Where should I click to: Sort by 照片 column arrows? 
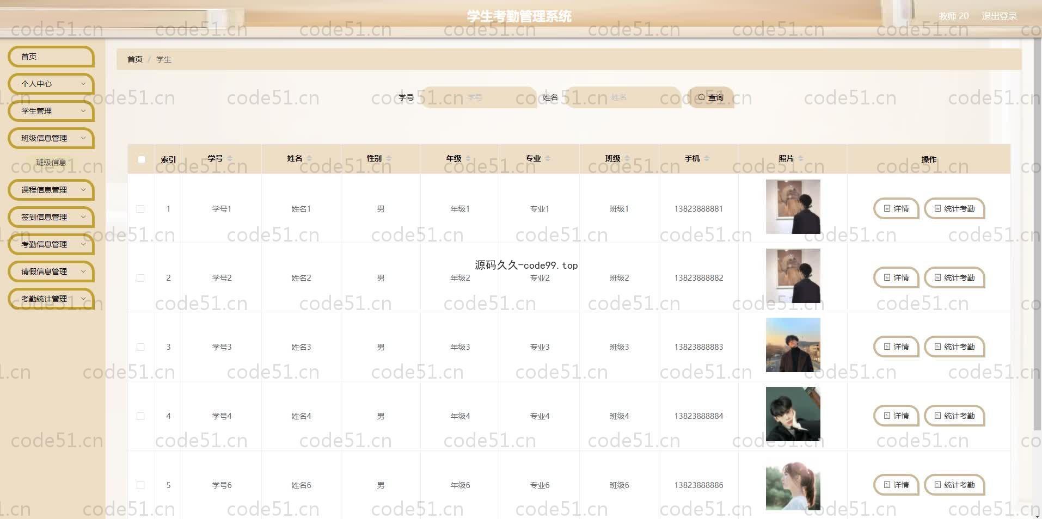[801, 159]
